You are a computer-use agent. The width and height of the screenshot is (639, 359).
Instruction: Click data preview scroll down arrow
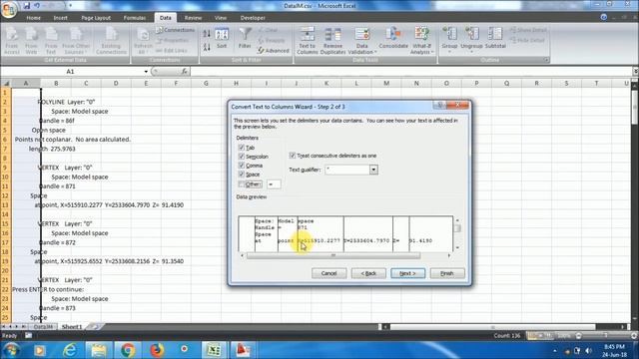(457, 247)
